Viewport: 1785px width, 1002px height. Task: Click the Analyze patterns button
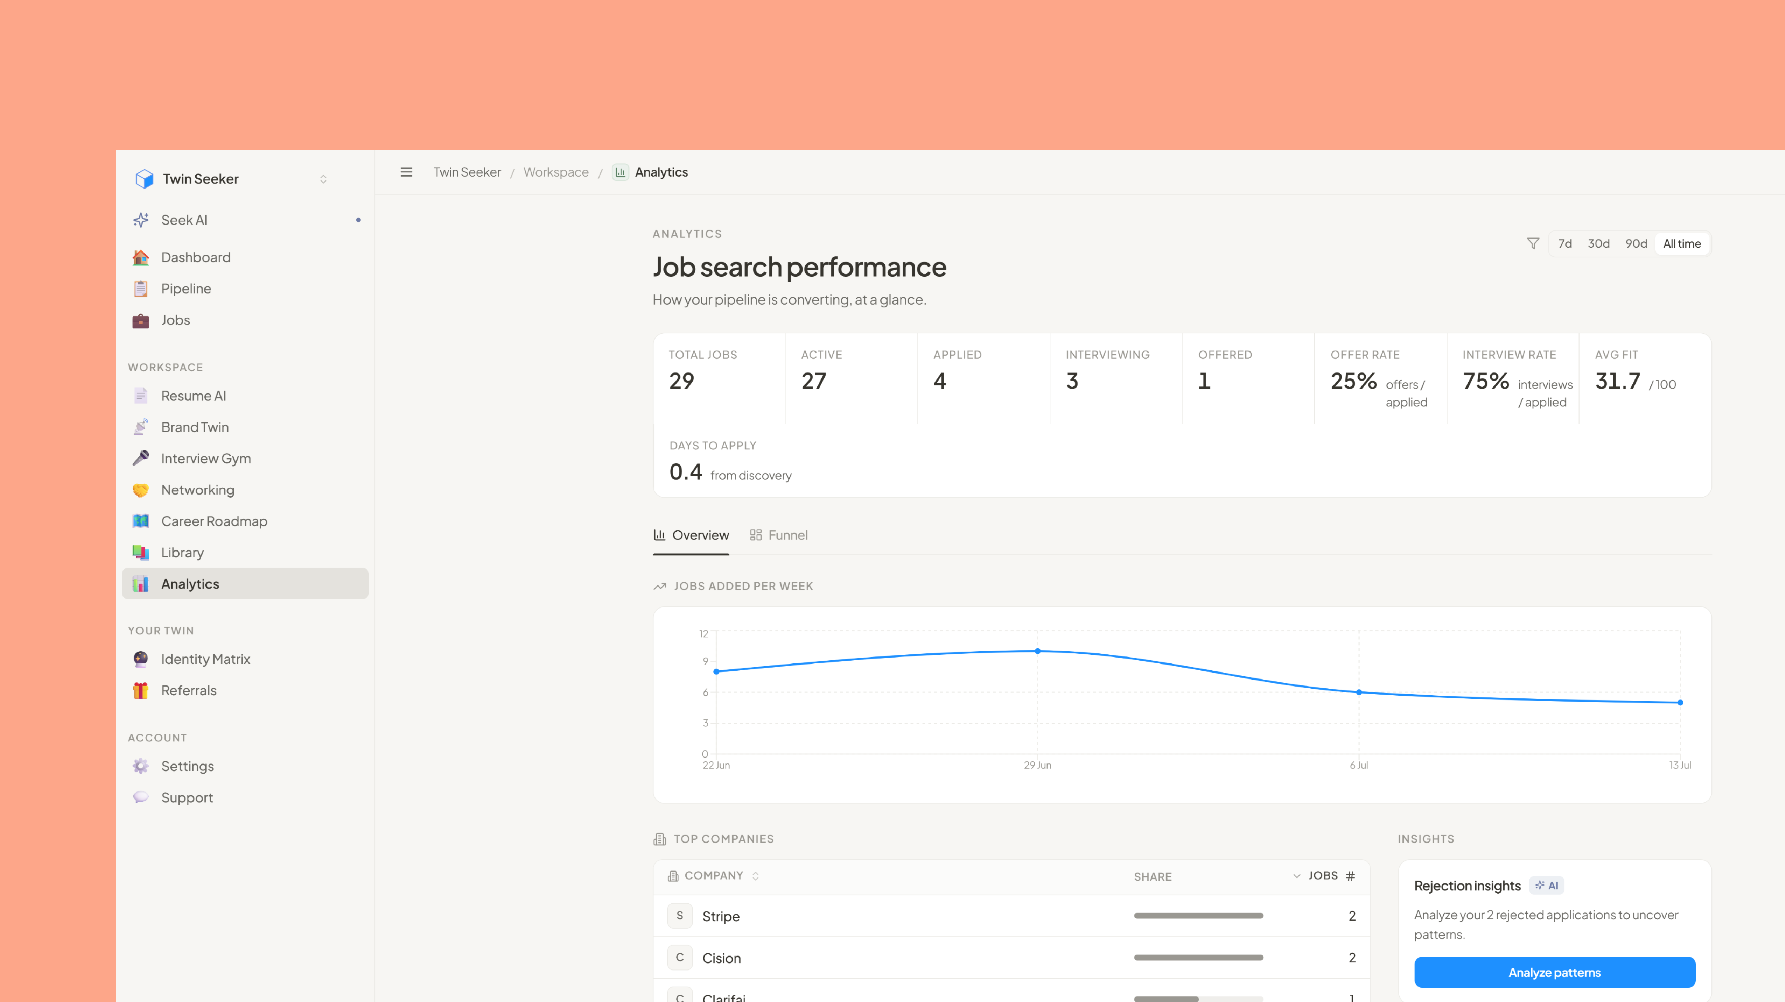pos(1554,972)
